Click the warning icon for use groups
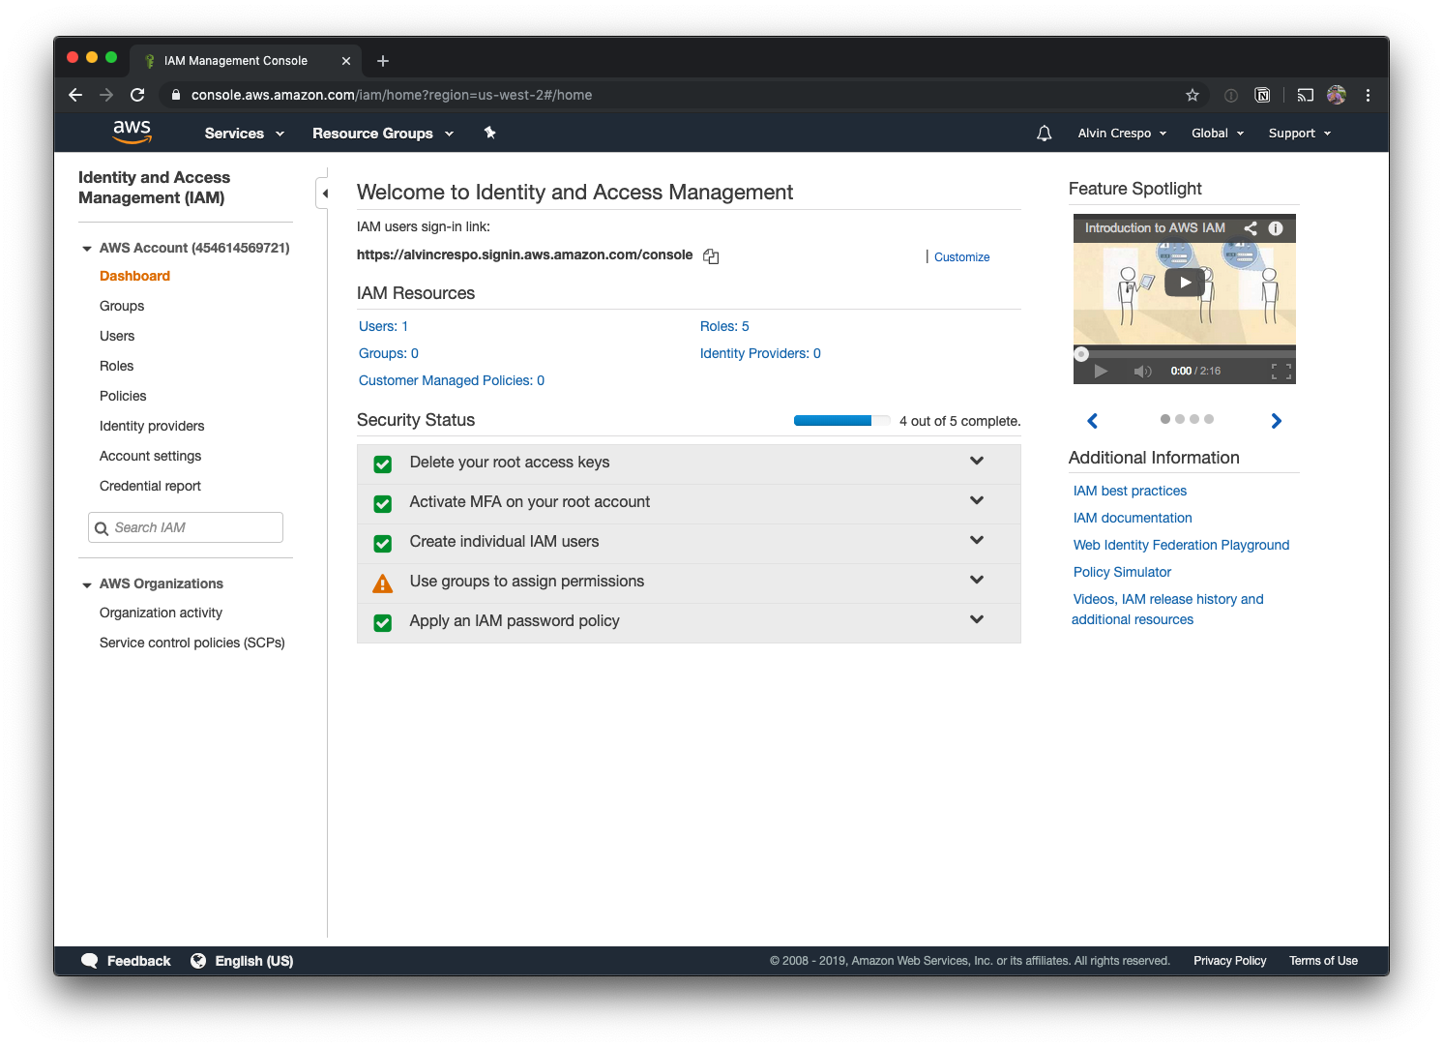This screenshot has width=1443, height=1047. [383, 583]
